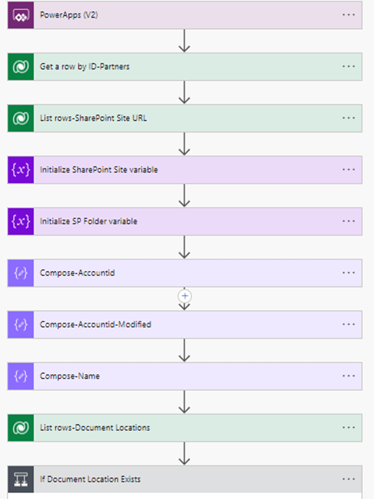The width and height of the screenshot is (374, 499).
Task: Open more options for List rows-Document Locations
Action: pyautogui.click(x=348, y=427)
